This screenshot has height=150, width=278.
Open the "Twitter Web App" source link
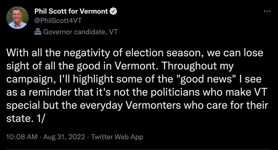tap(117, 137)
